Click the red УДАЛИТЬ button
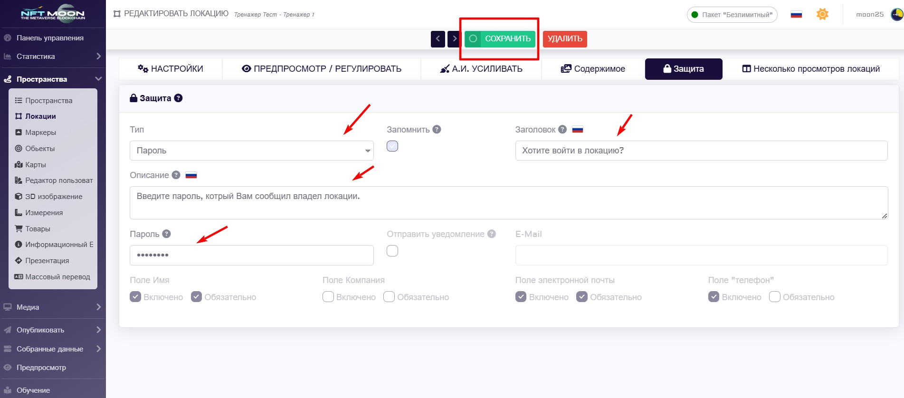The width and height of the screenshot is (904, 398). (x=565, y=39)
